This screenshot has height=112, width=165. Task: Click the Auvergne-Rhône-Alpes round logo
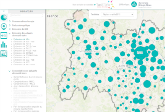point(134,4)
